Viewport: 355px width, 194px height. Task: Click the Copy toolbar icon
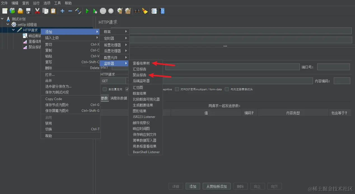(45, 11)
